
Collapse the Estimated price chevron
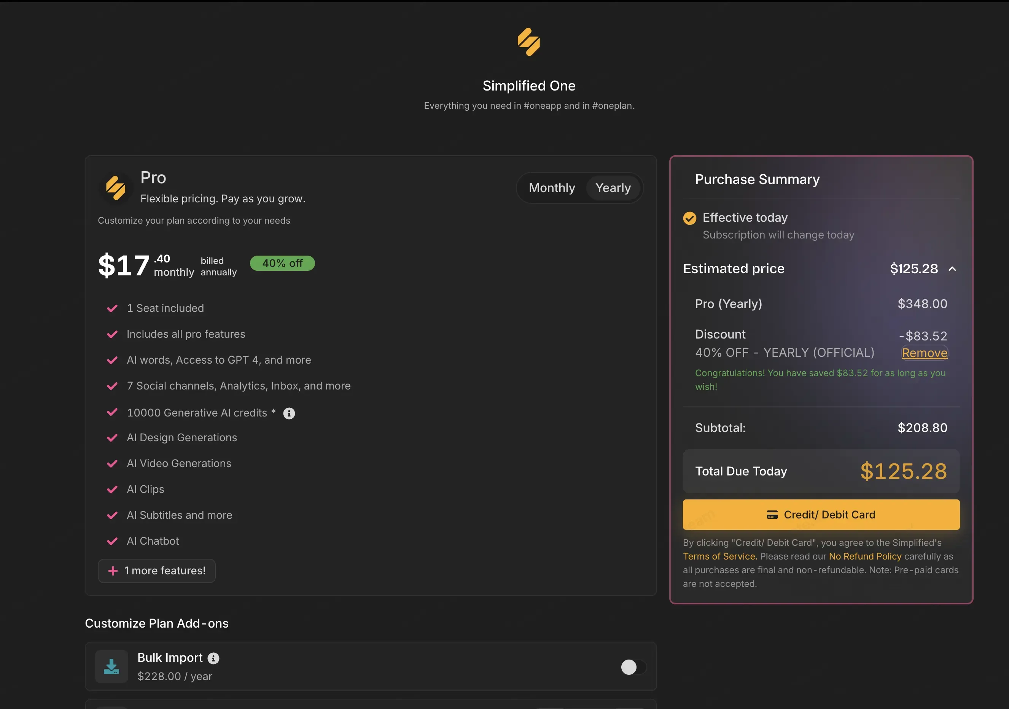(952, 269)
